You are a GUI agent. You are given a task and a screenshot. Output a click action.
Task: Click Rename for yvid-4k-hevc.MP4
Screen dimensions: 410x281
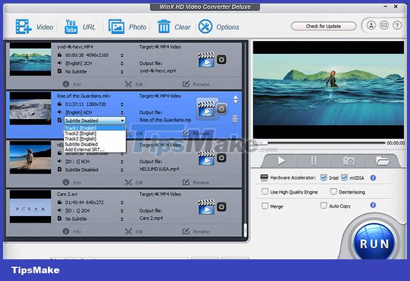pyautogui.click(x=196, y=84)
